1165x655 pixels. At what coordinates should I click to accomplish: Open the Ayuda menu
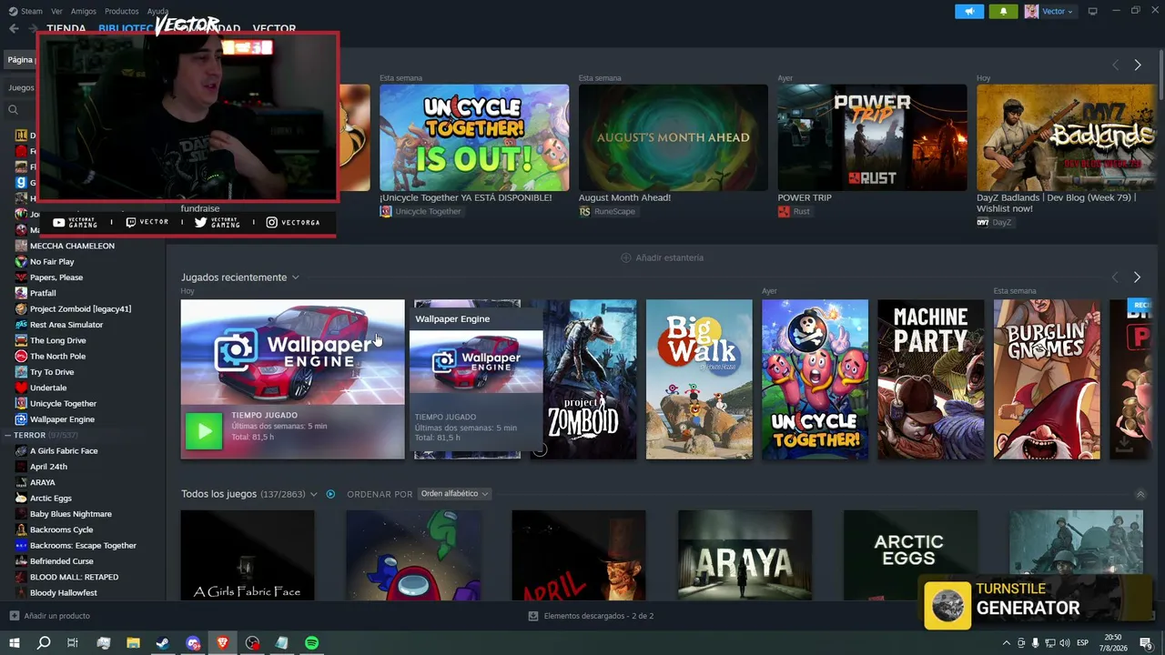(x=157, y=11)
